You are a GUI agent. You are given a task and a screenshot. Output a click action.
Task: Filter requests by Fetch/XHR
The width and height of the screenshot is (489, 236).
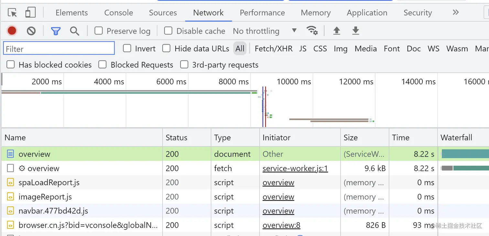(x=273, y=49)
